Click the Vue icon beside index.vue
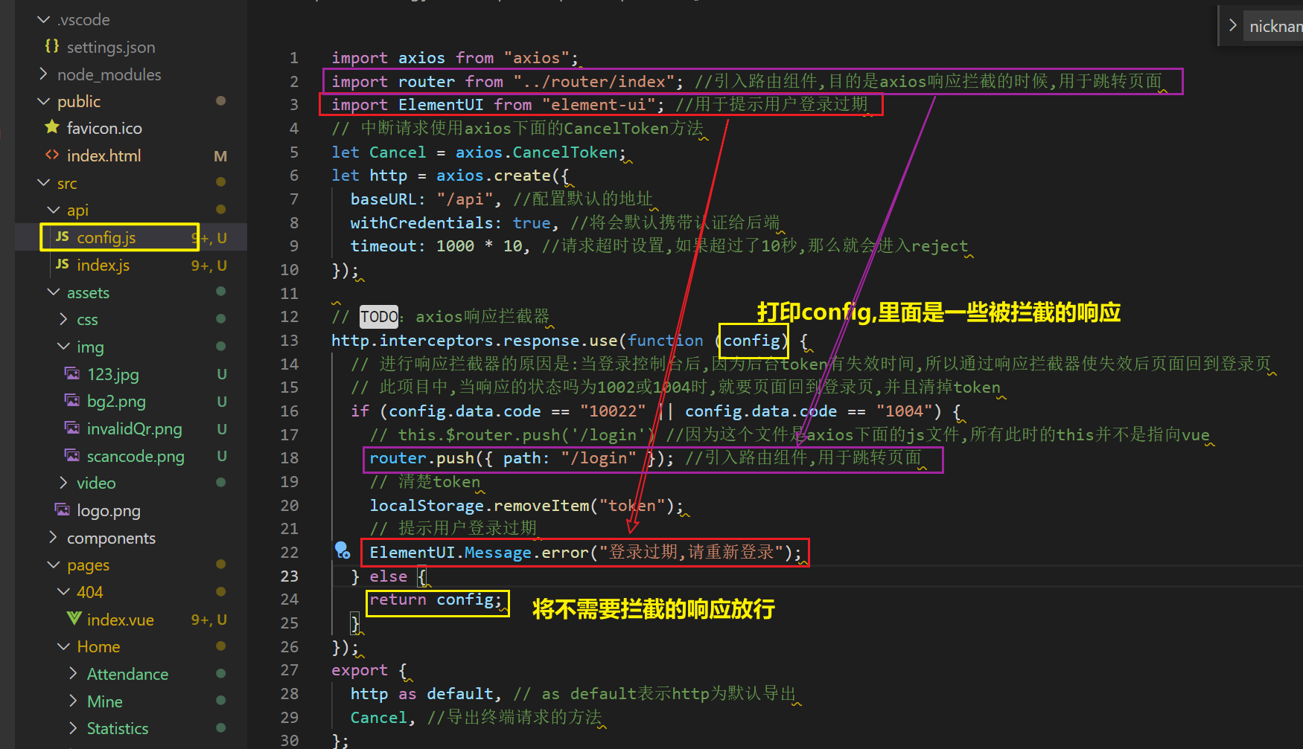 click(73, 619)
